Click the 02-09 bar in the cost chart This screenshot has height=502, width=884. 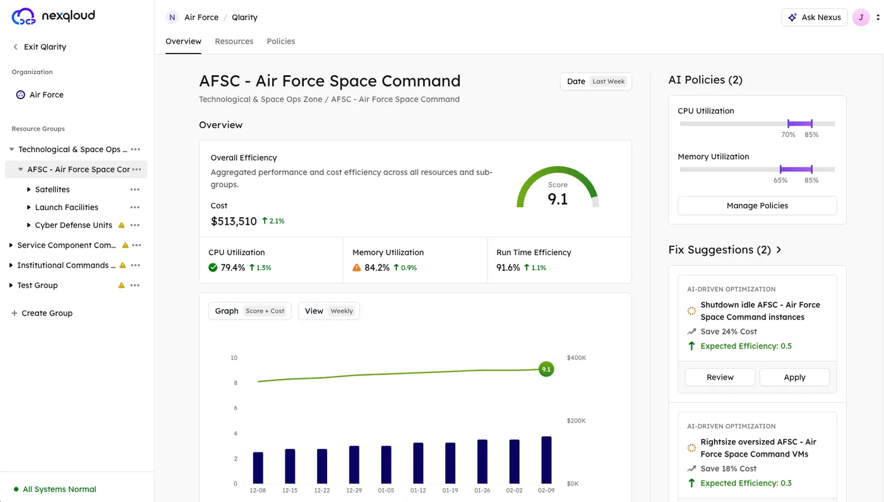[546, 460]
